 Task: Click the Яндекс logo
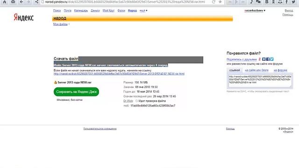tap(24, 18)
